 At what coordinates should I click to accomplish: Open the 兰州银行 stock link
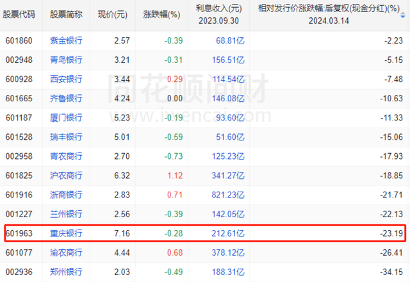point(66,214)
